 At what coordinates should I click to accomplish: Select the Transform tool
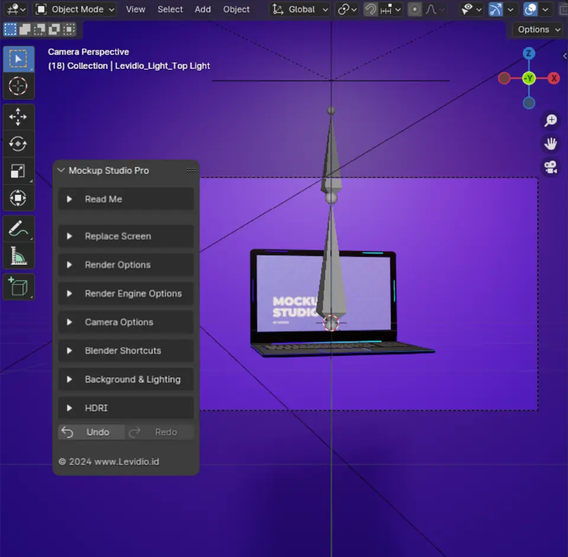pyautogui.click(x=18, y=198)
